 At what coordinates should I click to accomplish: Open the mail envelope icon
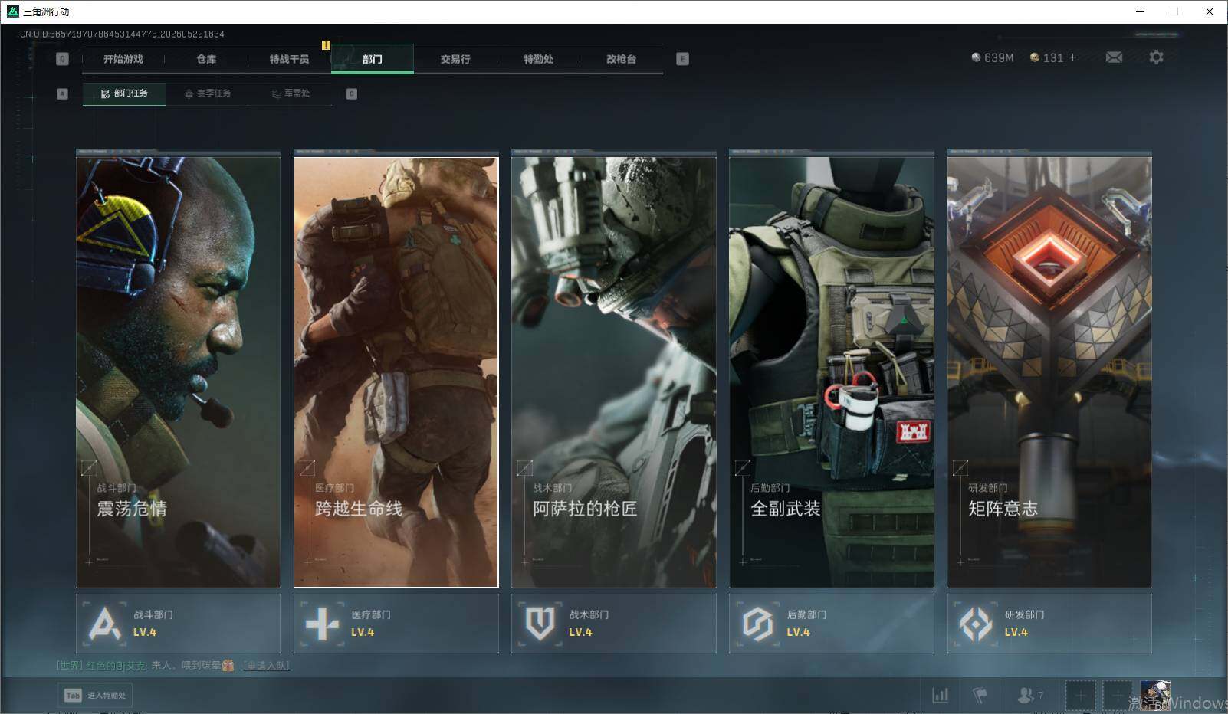point(1114,57)
